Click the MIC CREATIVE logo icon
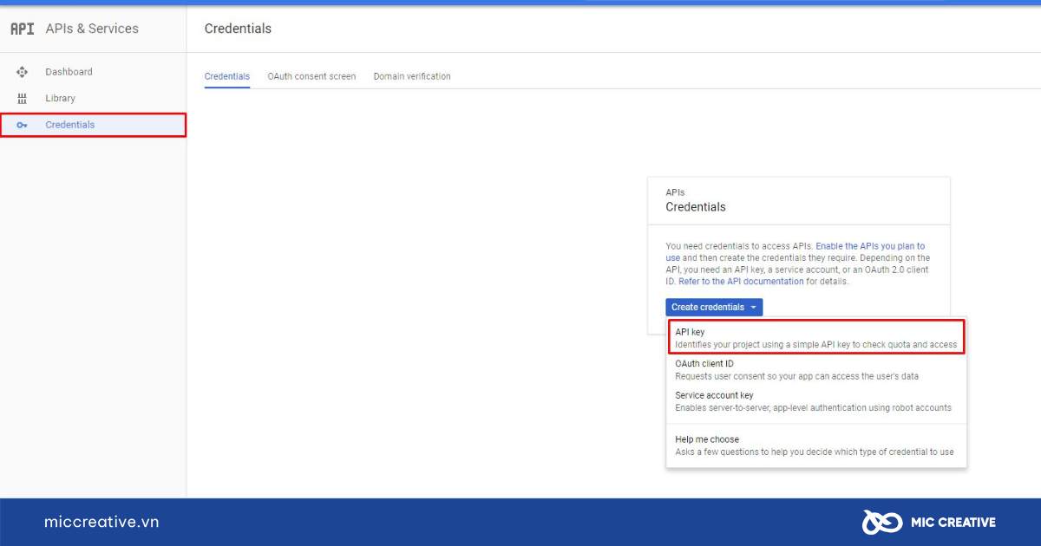 click(x=881, y=522)
